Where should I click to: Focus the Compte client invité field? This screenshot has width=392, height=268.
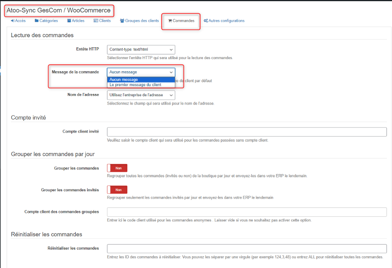point(247,132)
